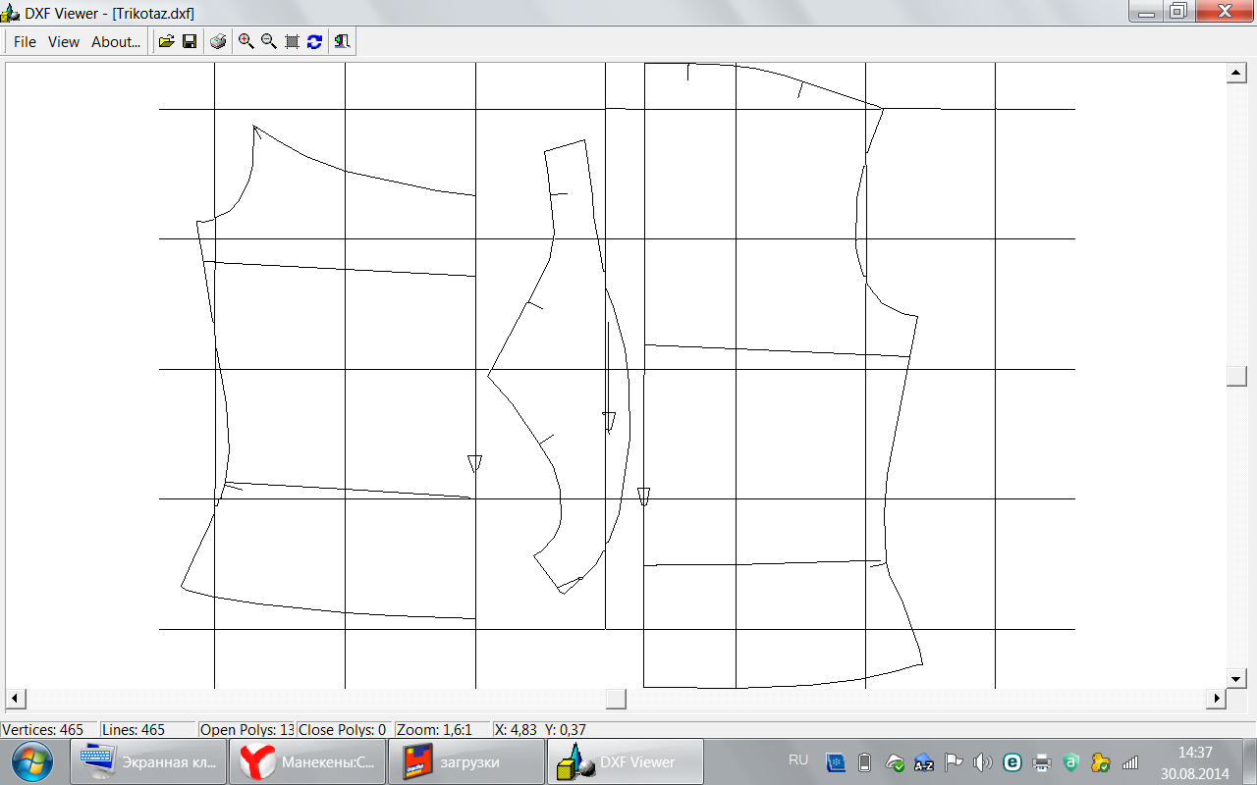Click the DXF Viewer title bar app icon
Viewport: 1257px width, 785px height.
[x=12, y=13]
